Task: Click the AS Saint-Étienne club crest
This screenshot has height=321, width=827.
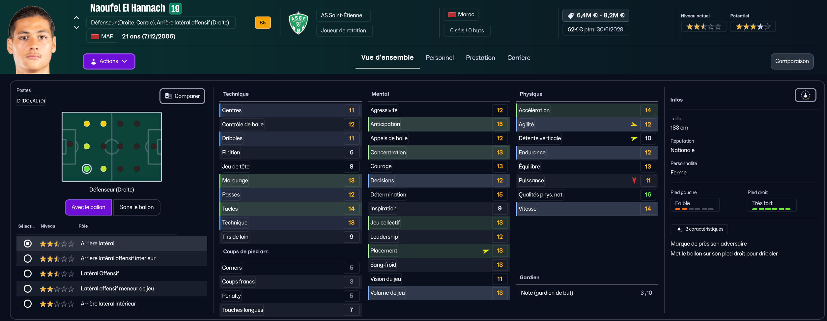Action: click(x=298, y=23)
